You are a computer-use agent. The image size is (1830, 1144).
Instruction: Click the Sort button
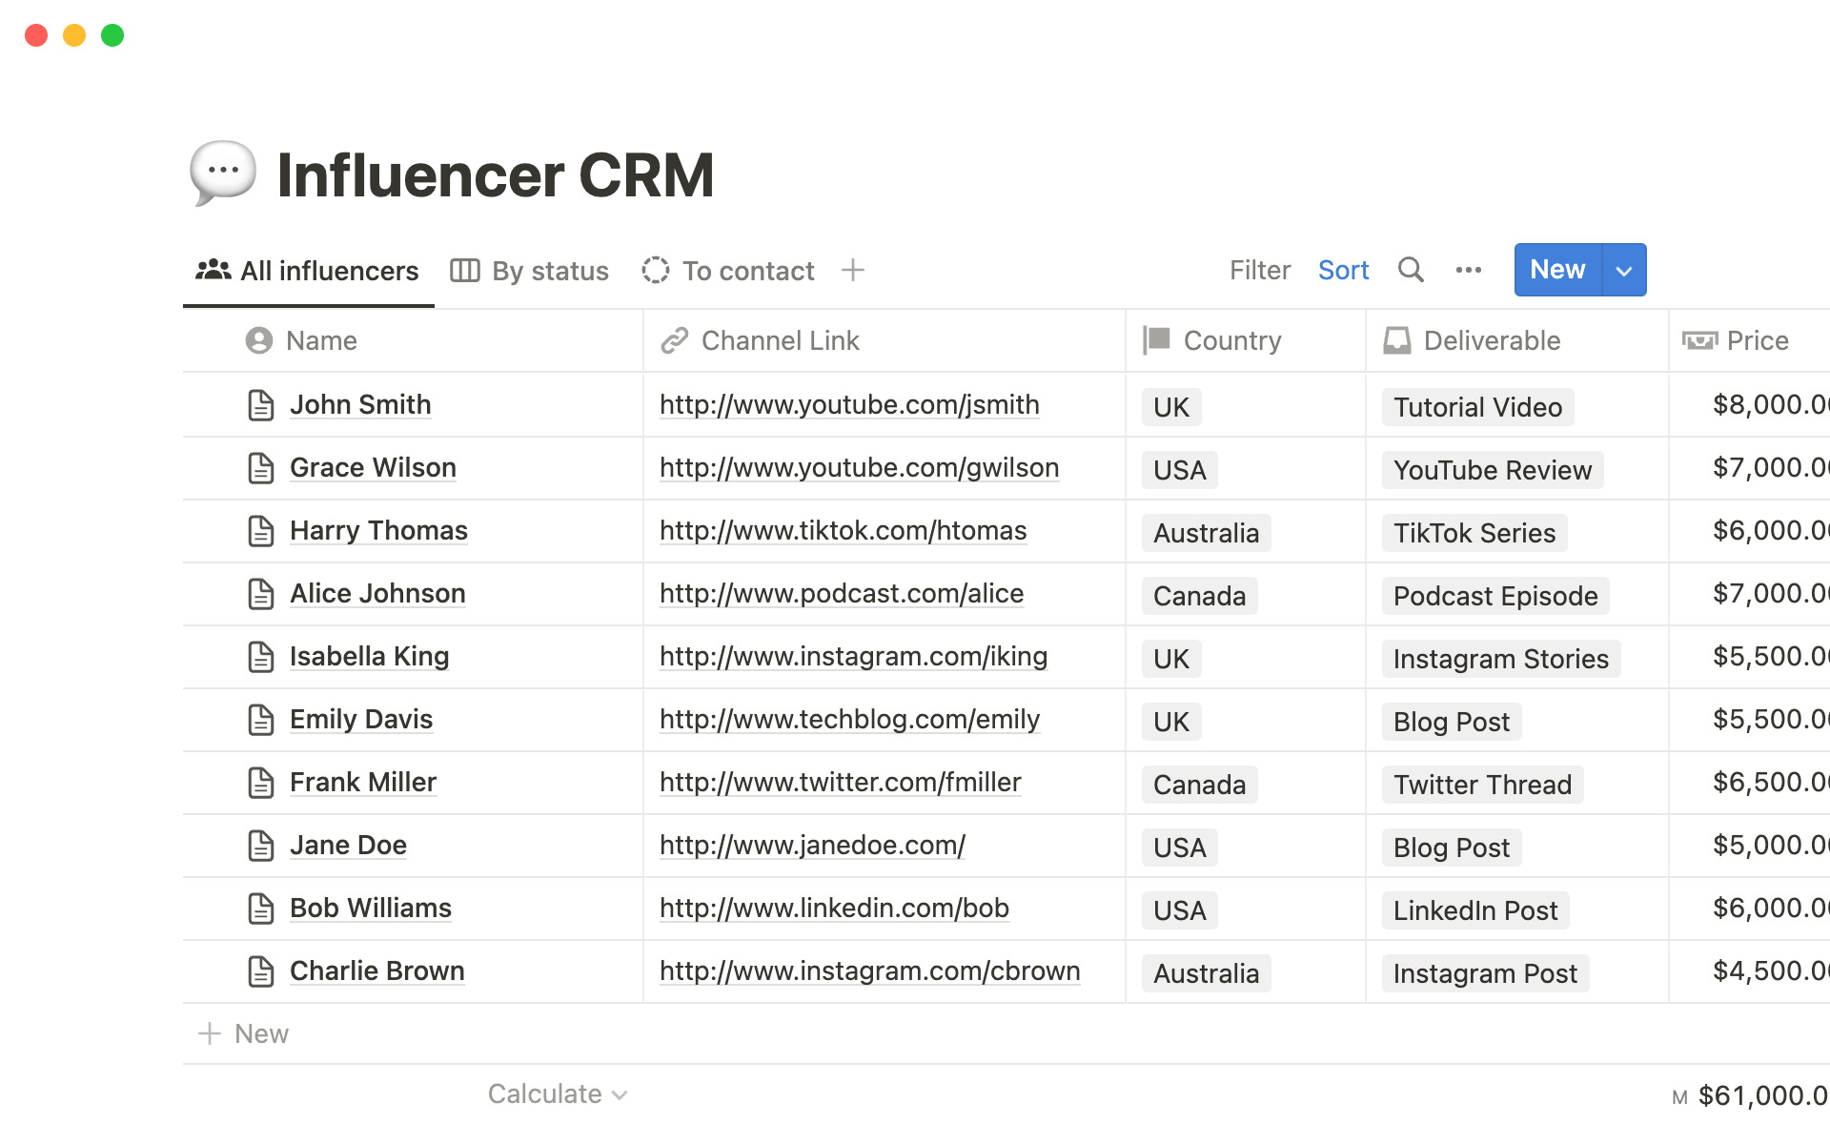tap(1343, 269)
